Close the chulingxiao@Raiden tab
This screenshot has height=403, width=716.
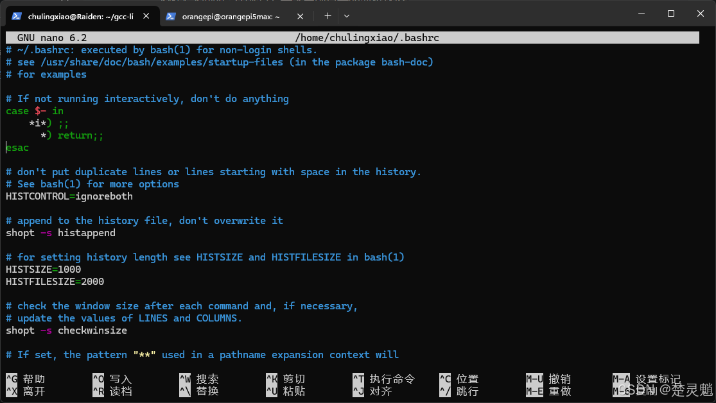click(x=146, y=16)
